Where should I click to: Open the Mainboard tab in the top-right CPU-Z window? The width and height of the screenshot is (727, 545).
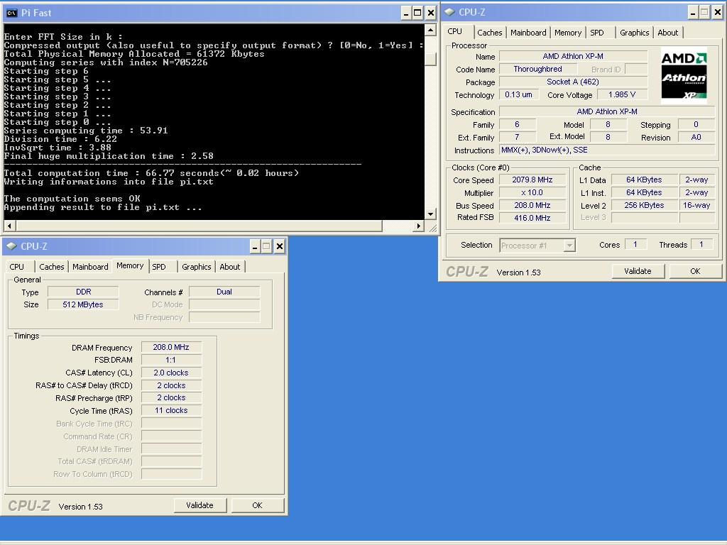(x=528, y=33)
